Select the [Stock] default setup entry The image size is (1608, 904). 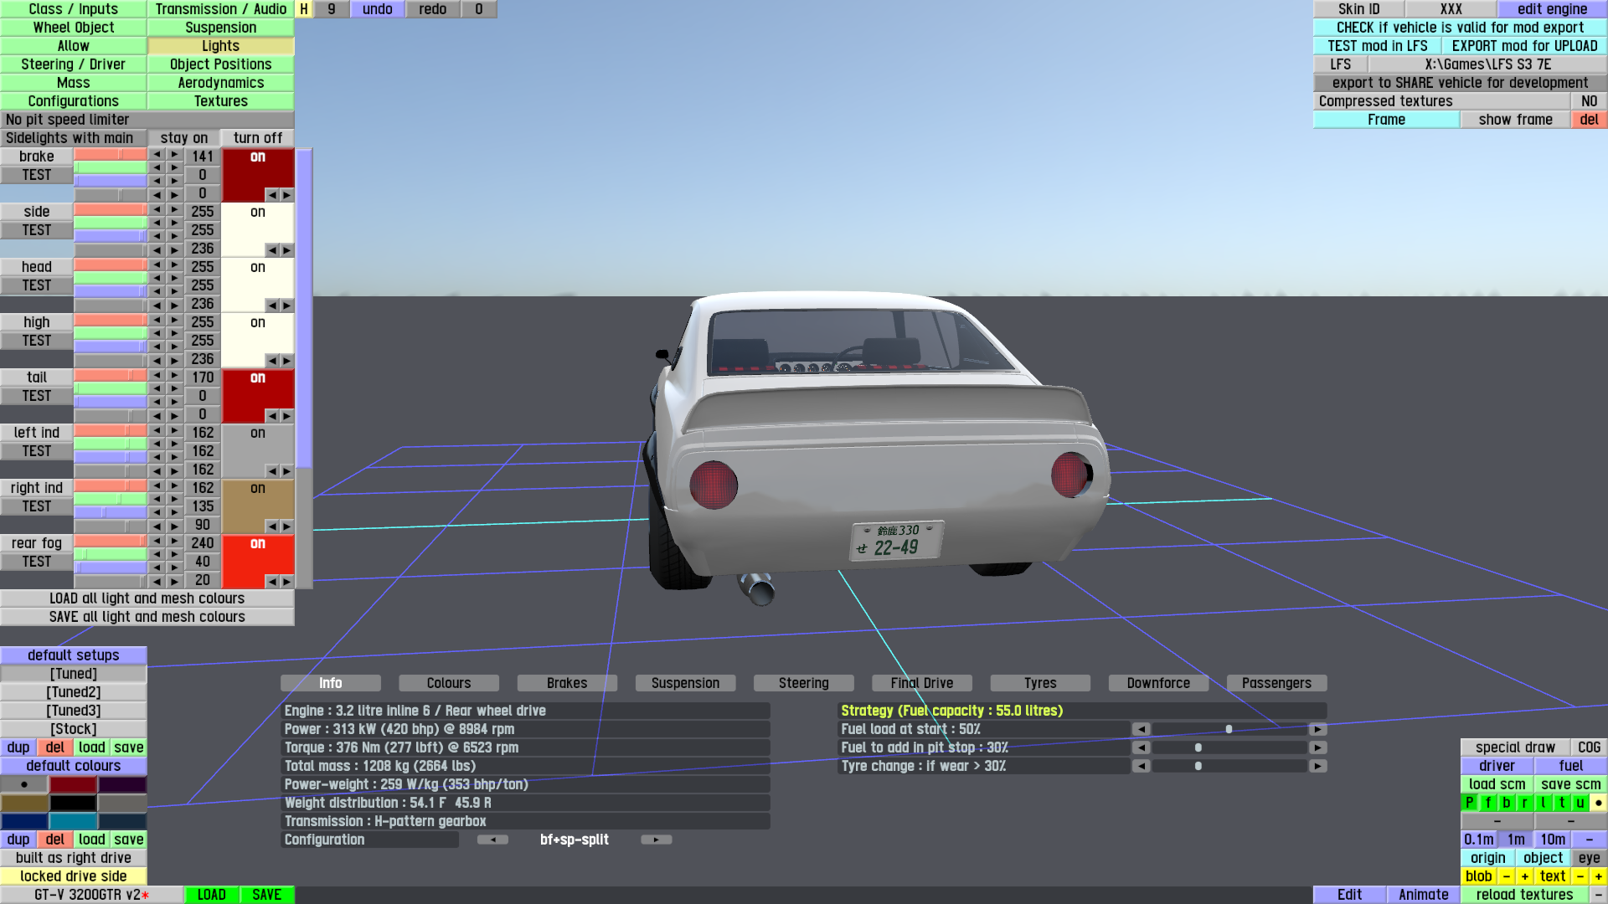(74, 729)
